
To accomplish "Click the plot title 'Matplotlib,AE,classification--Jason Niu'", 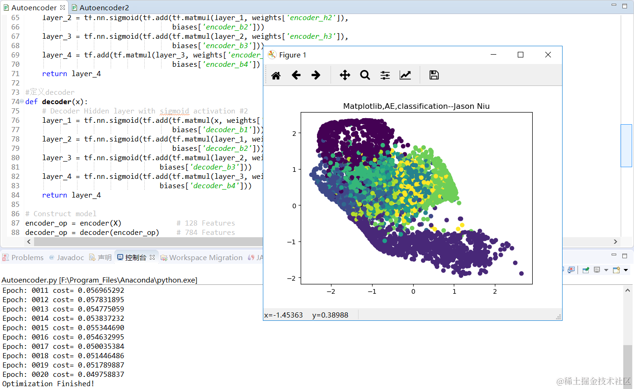I will point(416,106).
